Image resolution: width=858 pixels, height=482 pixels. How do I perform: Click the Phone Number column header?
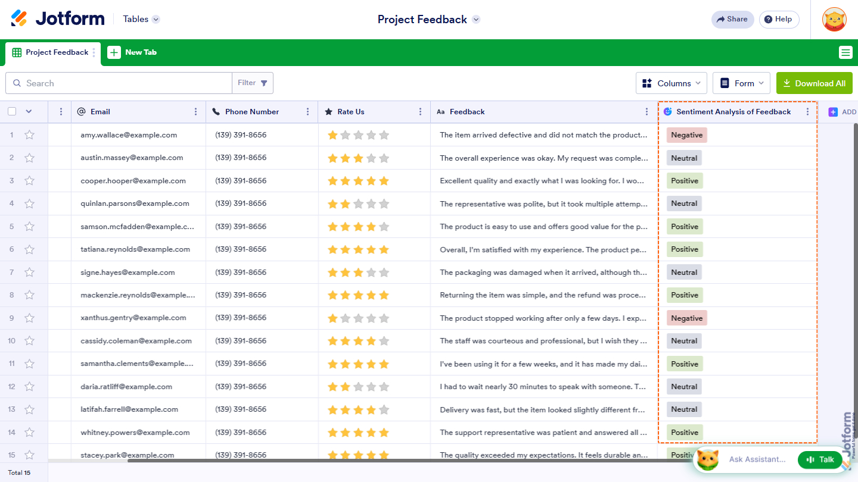pyautogui.click(x=262, y=112)
